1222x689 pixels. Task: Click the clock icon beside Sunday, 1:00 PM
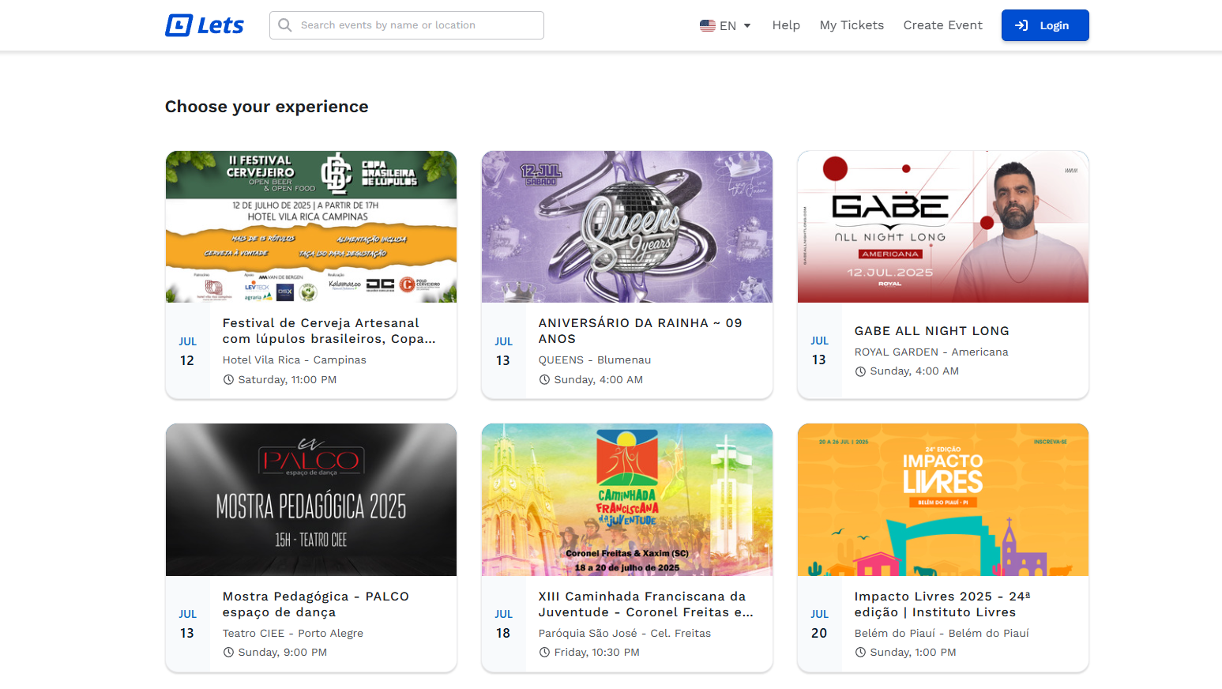coord(860,653)
